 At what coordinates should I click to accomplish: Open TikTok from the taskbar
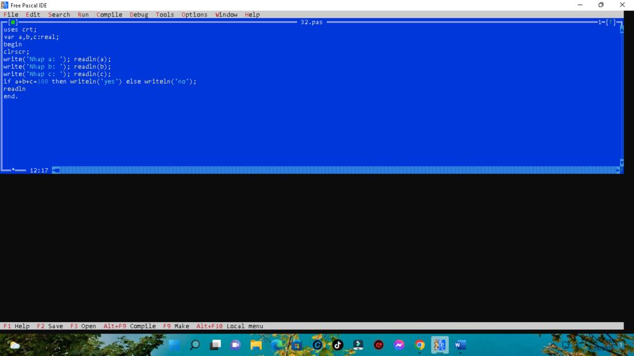(x=337, y=345)
